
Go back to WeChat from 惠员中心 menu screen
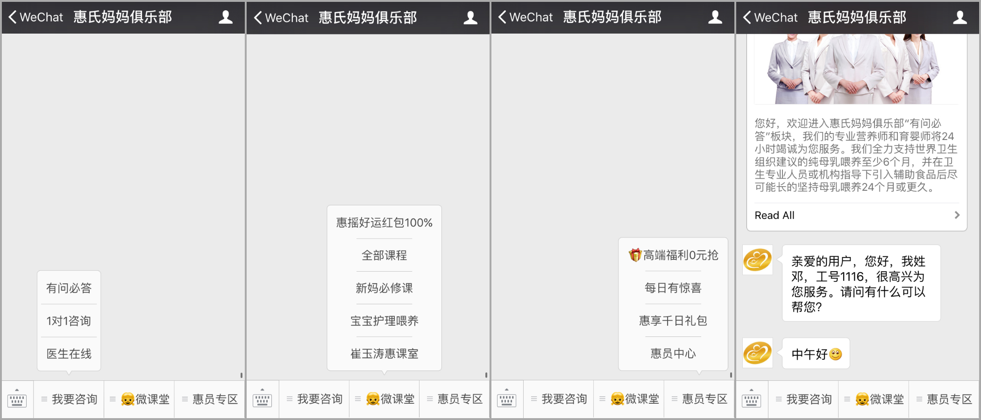click(525, 17)
